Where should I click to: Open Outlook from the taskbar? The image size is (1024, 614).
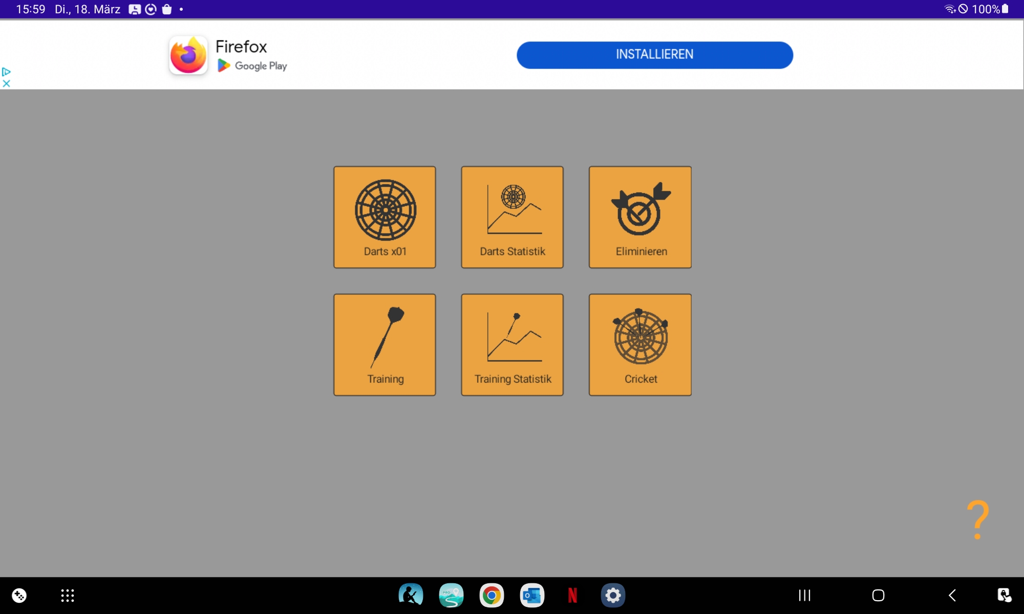[532, 595]
